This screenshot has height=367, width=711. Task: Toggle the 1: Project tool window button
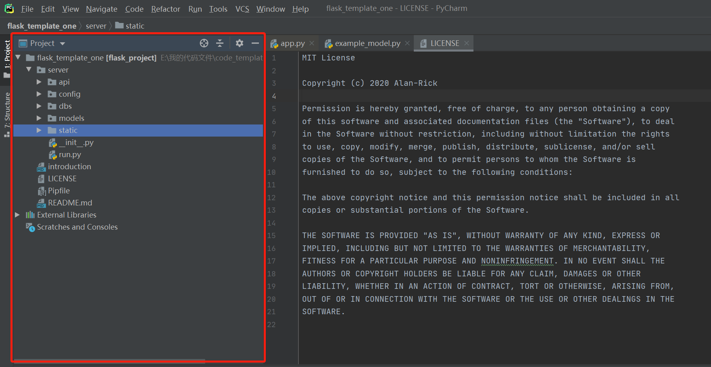[x=7, y=59]
